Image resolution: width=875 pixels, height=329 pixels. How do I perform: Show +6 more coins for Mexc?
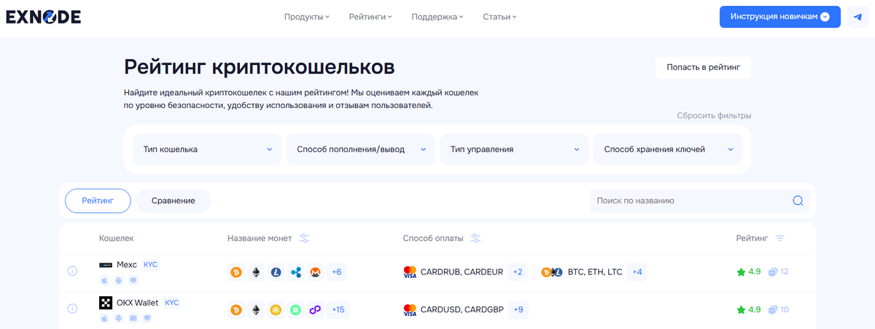point(337,272)
